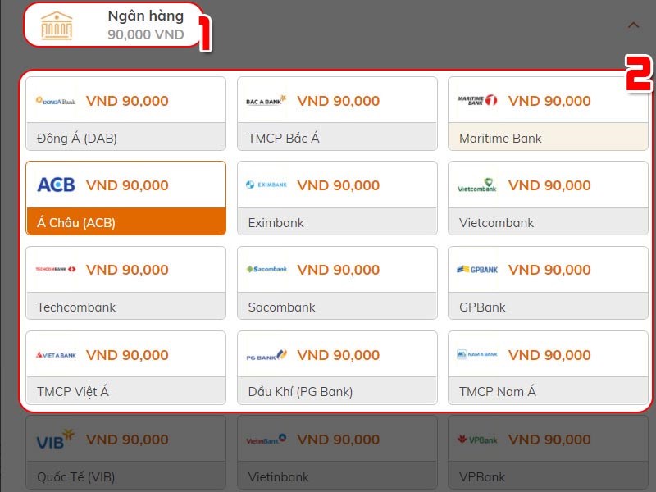The height and width of the screenshot is (492, 656).
Task: Select the Đông Á (DAB) label
Action: point(77,138)
